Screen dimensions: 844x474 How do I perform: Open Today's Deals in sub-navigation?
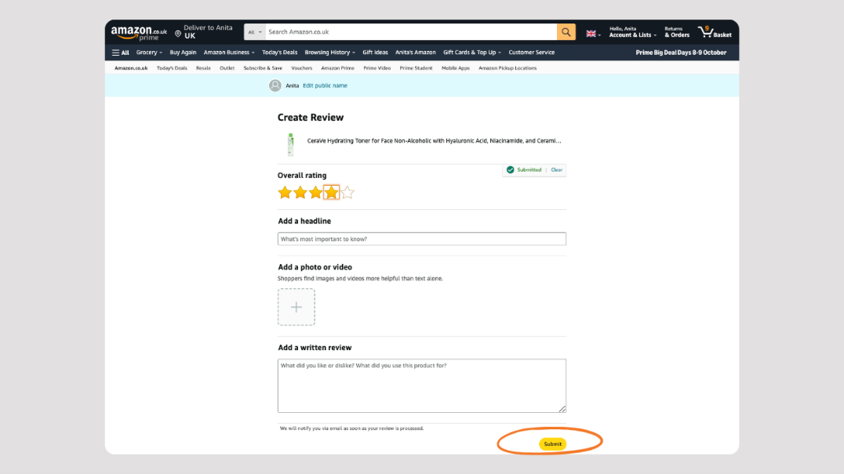(172, 68)
